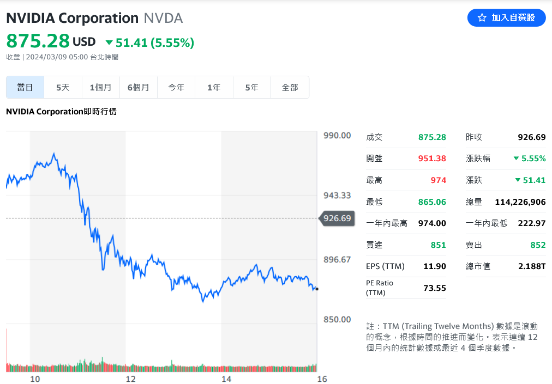Click the 加入自選股 button
This screenshot has height=384, width=552.
[507, 17]
